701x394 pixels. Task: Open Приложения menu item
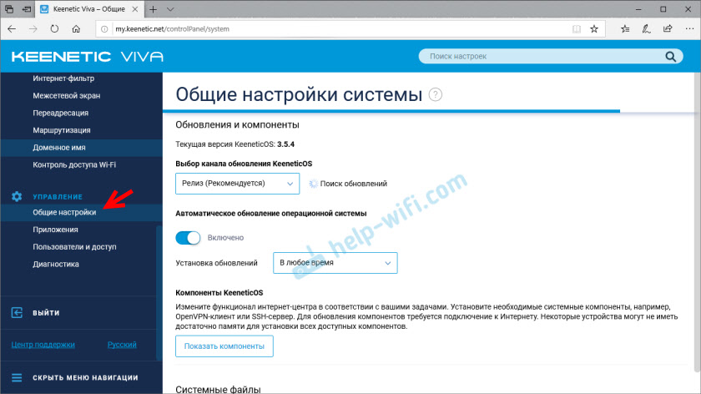click(x=55, y=230)
